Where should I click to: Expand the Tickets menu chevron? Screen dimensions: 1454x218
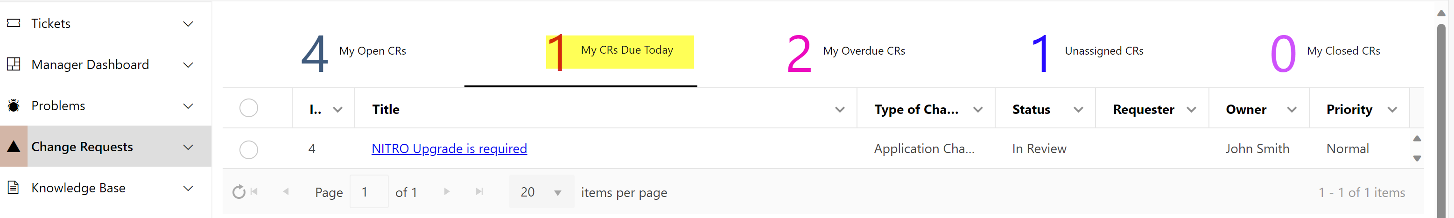tap(188, 24)
